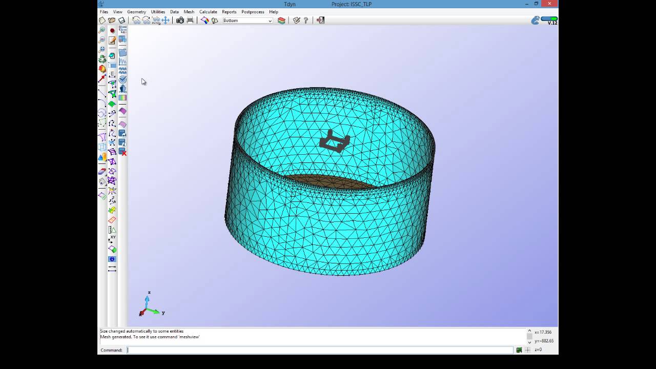Click the red X delete icon in left toolbar
656x369 pixels.
click(122, 153)
